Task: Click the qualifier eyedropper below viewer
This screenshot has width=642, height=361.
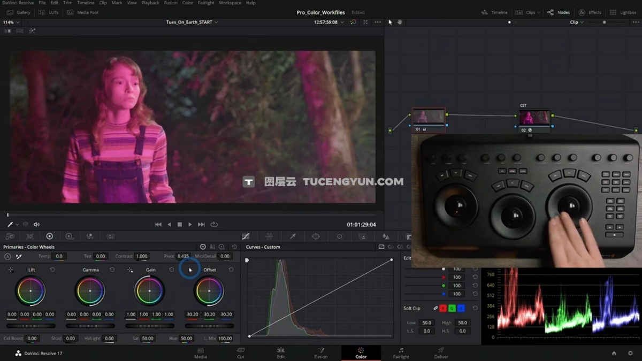Action: click(x=10, y=225)
